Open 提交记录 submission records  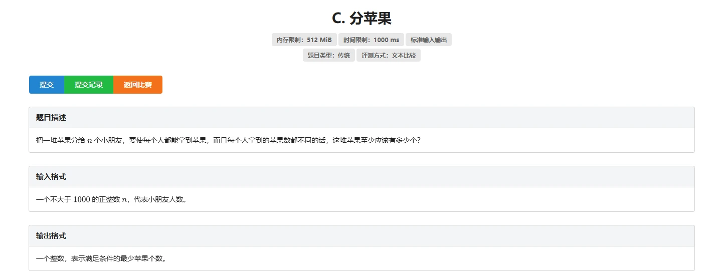tap(89, 85)
